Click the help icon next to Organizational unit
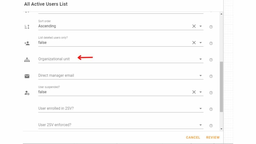Viewport: 256px width, 144px height. (x=211, y=60)
